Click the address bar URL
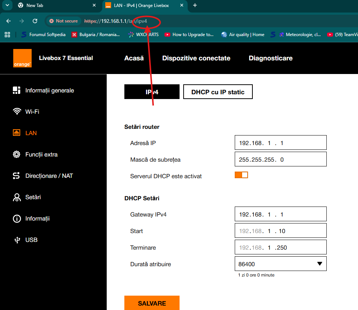The image size is (358, 310). point(116,21)
